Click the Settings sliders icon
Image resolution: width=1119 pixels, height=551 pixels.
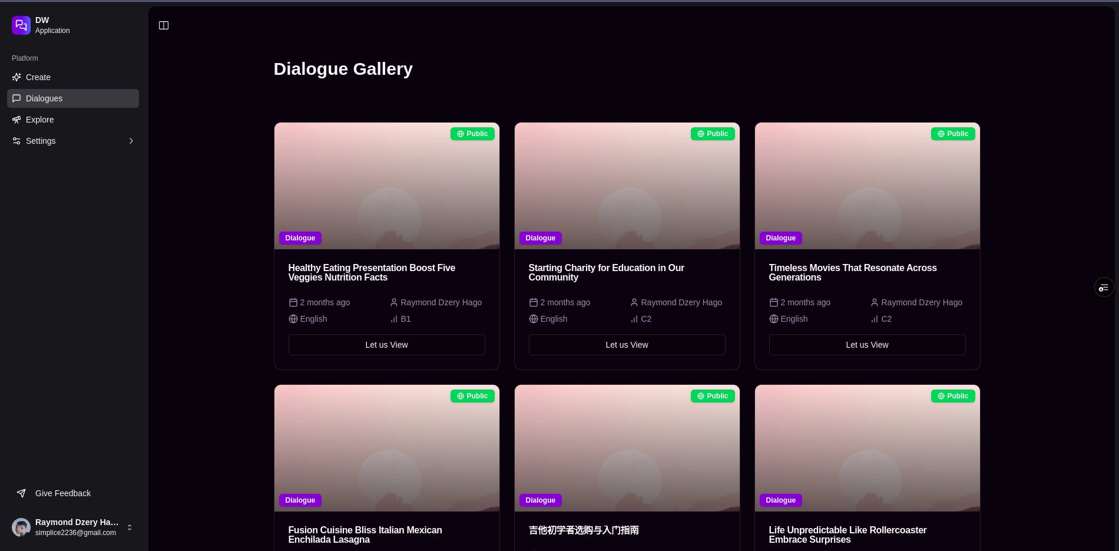(16, 141)
